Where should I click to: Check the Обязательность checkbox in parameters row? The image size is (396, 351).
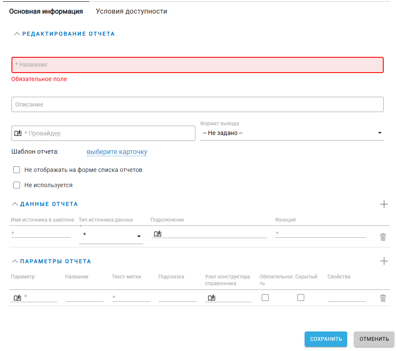click(265, 298)
